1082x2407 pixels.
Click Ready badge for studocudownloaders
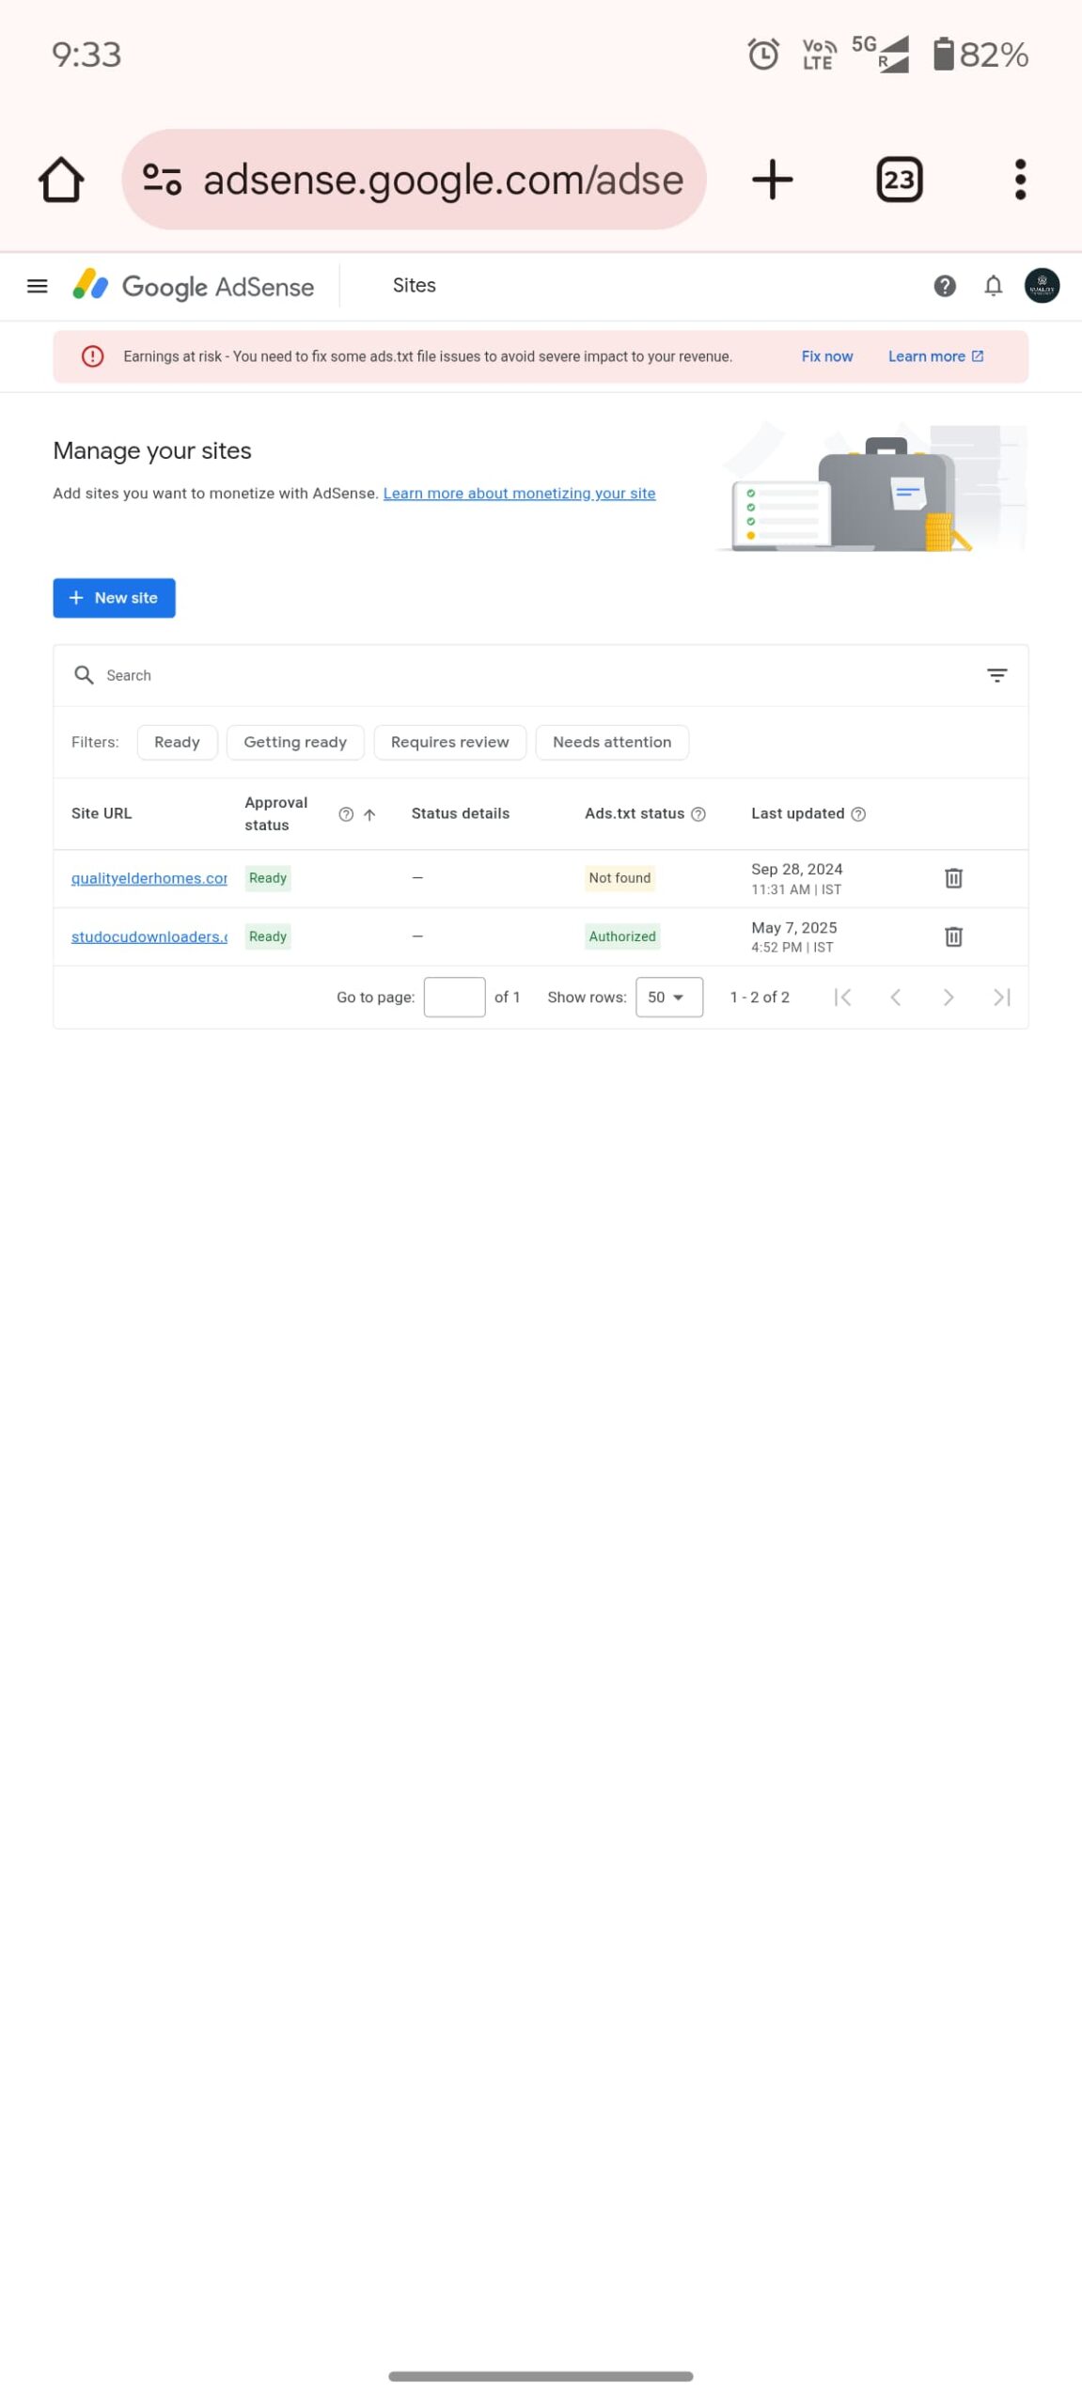(x=268, y=936)
